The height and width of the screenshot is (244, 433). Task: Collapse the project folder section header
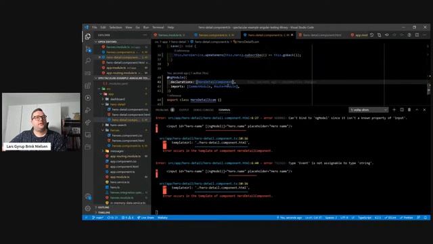click(123, 79)
